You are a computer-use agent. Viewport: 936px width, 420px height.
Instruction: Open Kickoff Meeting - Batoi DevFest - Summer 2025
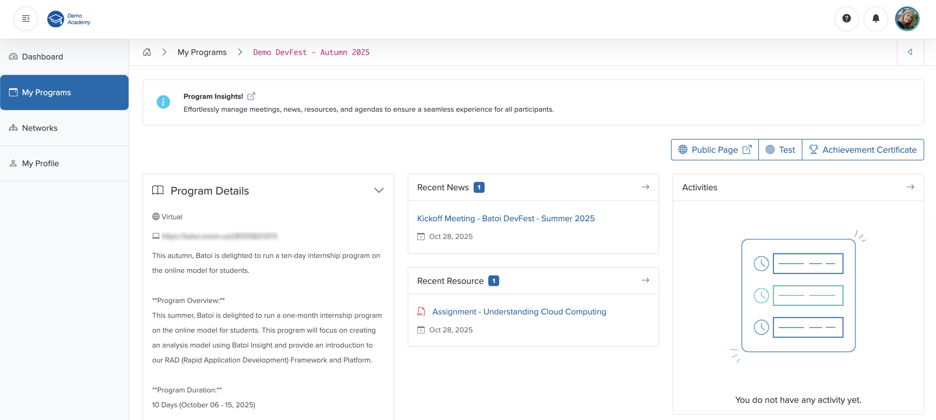(x=506, y=218)
